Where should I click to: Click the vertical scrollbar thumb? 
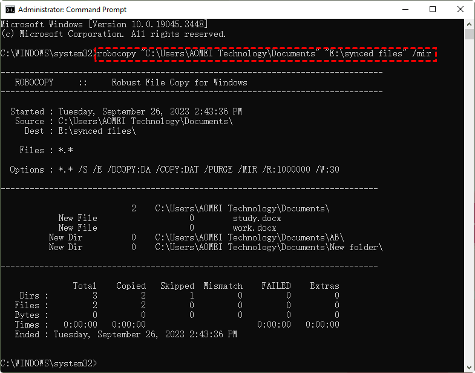pos(469,34)
